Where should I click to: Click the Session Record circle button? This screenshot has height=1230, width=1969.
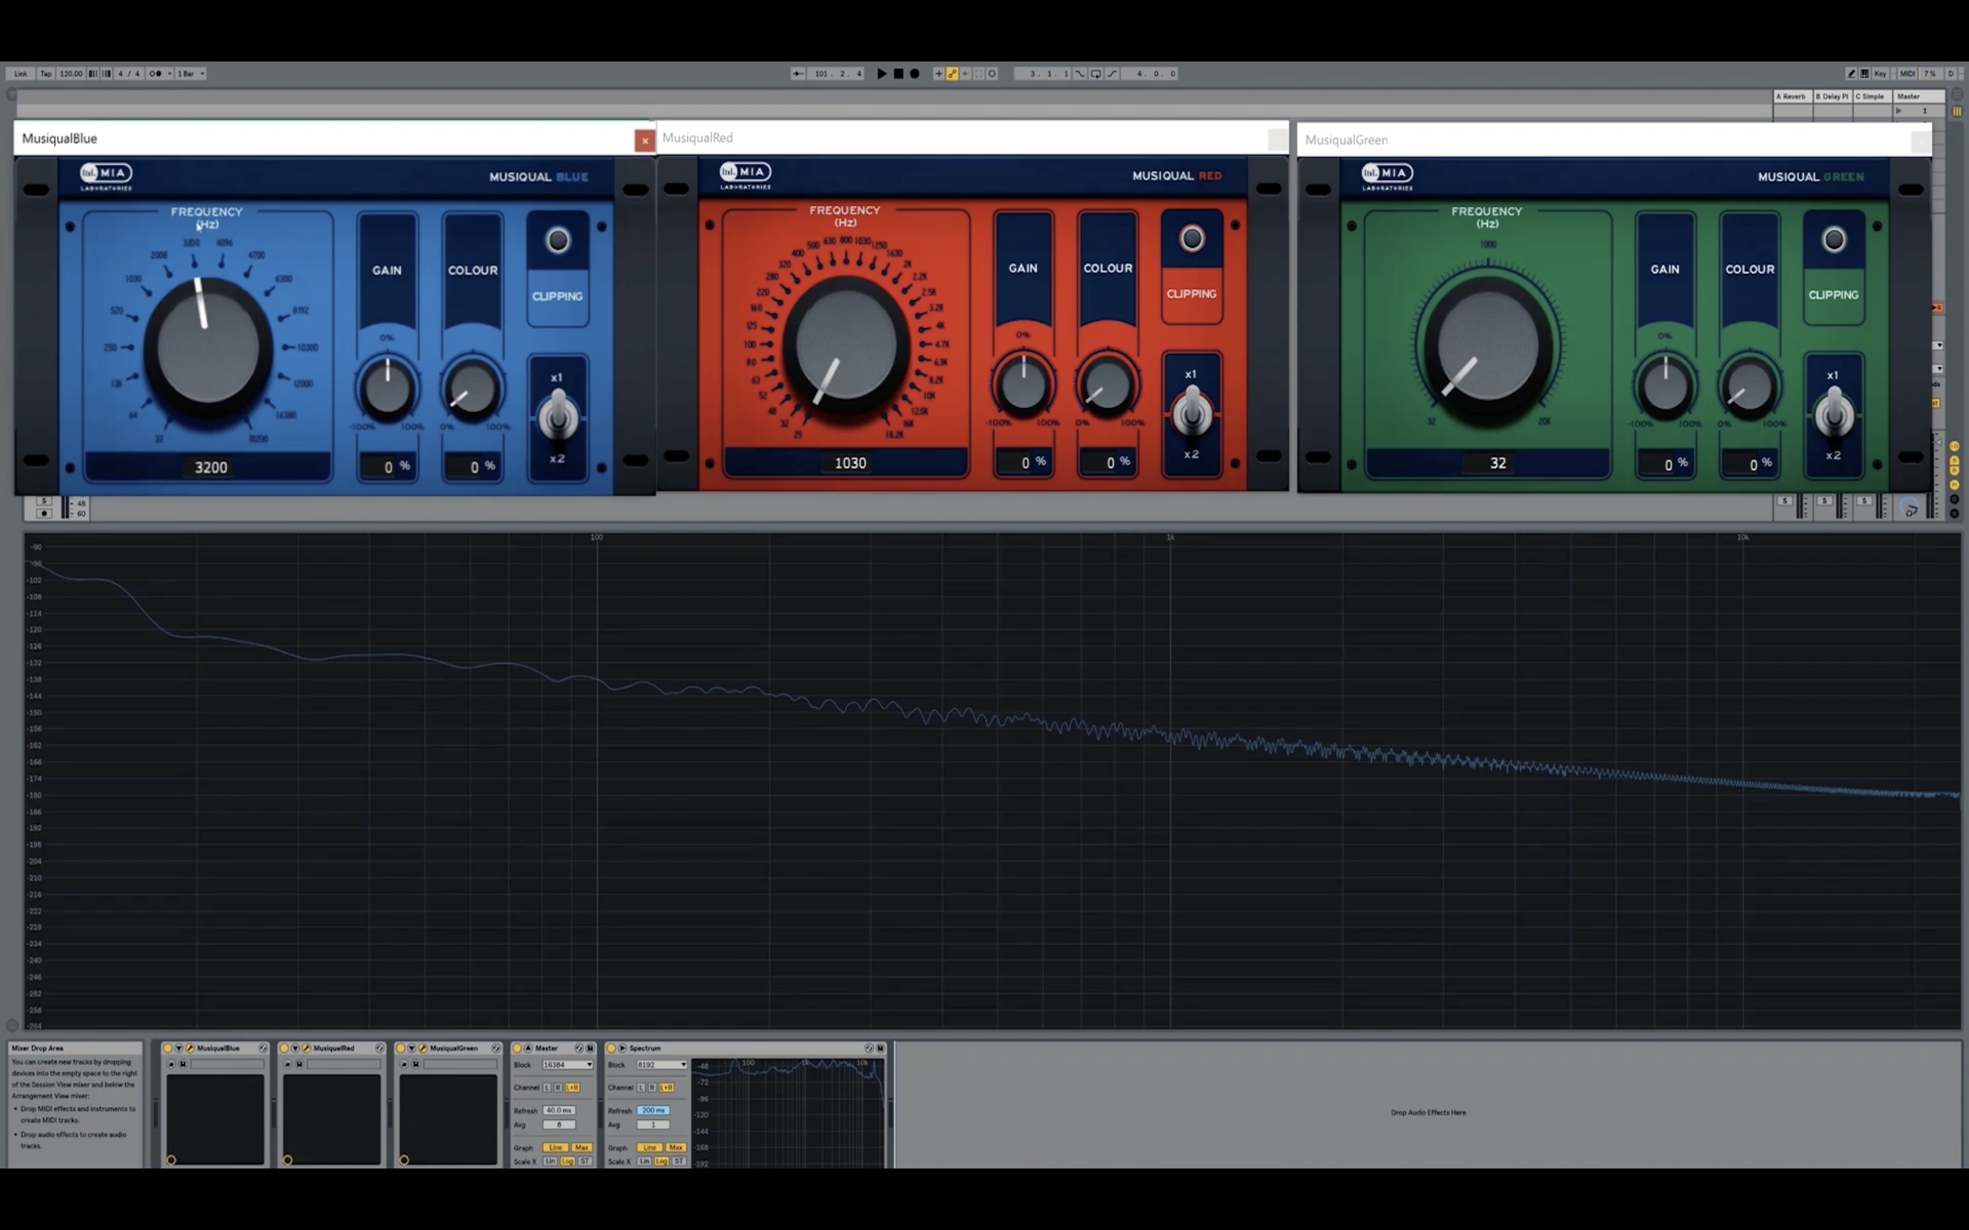(993, 73)
